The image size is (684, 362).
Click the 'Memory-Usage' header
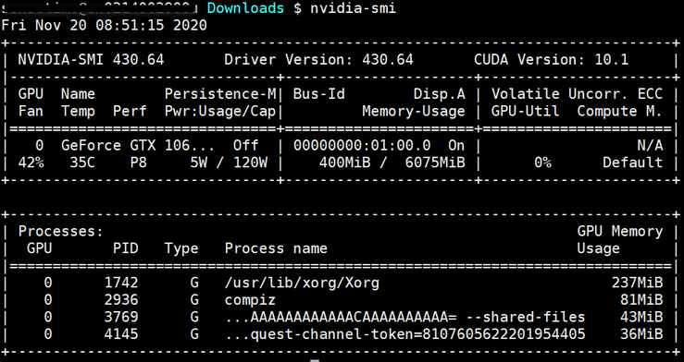point(414,111)
